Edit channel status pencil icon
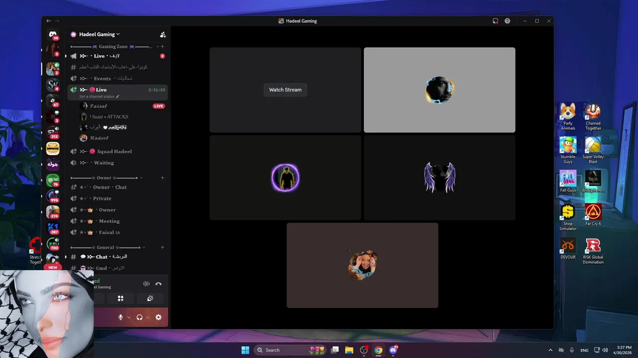638x358 pixels. coord(118,96)
